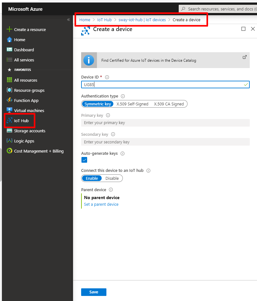Select Symmetric key authentication type
257x301 pixels.
[x=98, y=104]
